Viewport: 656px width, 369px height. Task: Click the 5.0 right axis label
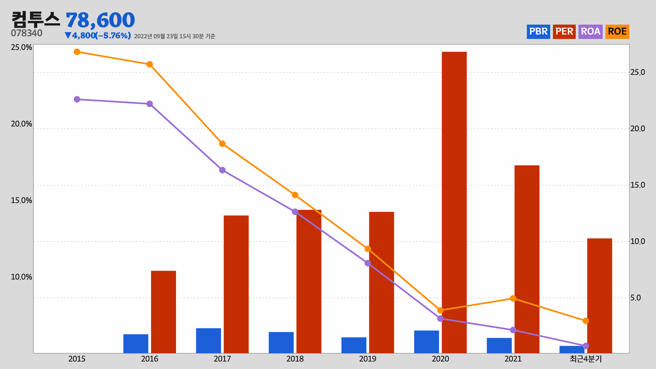635,298
